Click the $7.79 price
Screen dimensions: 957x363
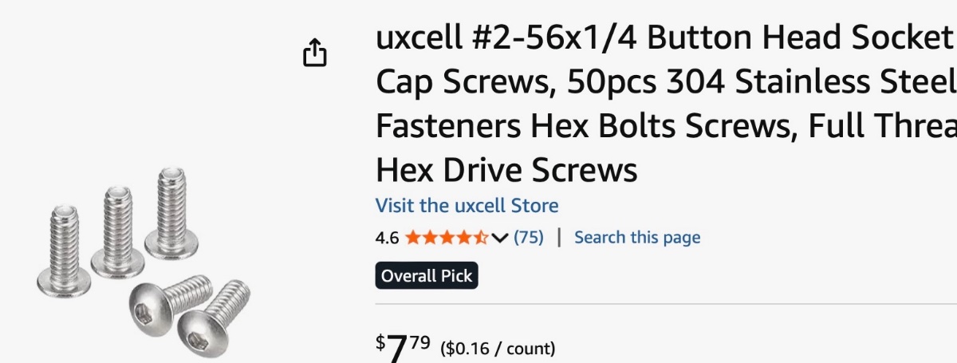tap(404, 346)
